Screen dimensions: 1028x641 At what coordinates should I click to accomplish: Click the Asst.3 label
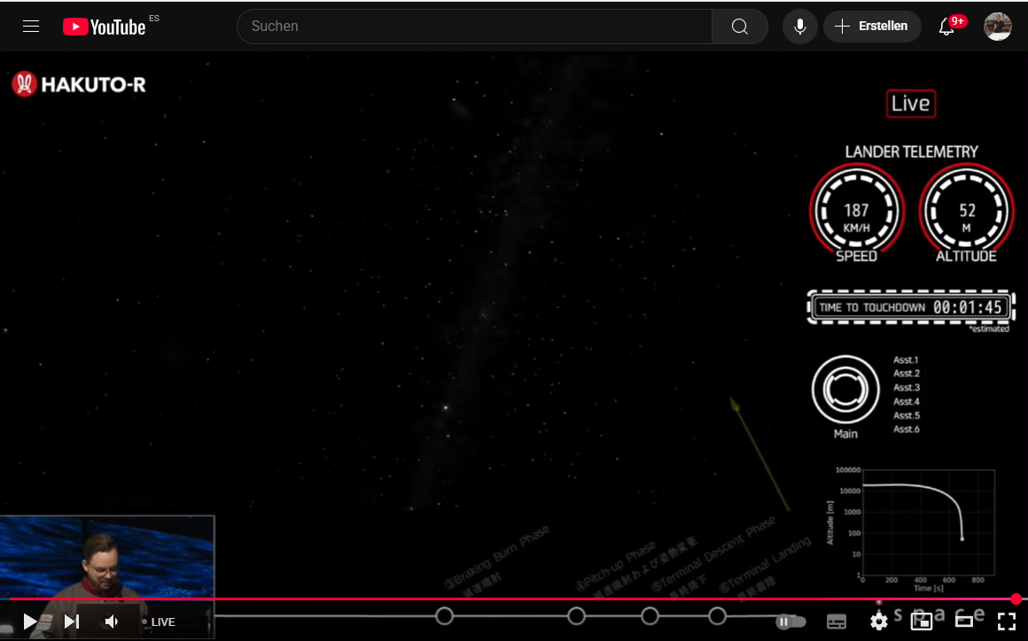pyautogui.click(x=906, y=388)
